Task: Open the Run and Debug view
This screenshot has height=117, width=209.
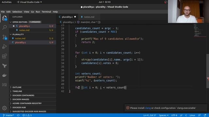Action: pyautogui.click(x=4, y=46)
